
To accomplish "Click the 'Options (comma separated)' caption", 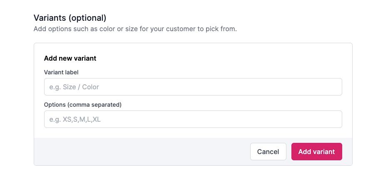I will [x=82, y=105].
